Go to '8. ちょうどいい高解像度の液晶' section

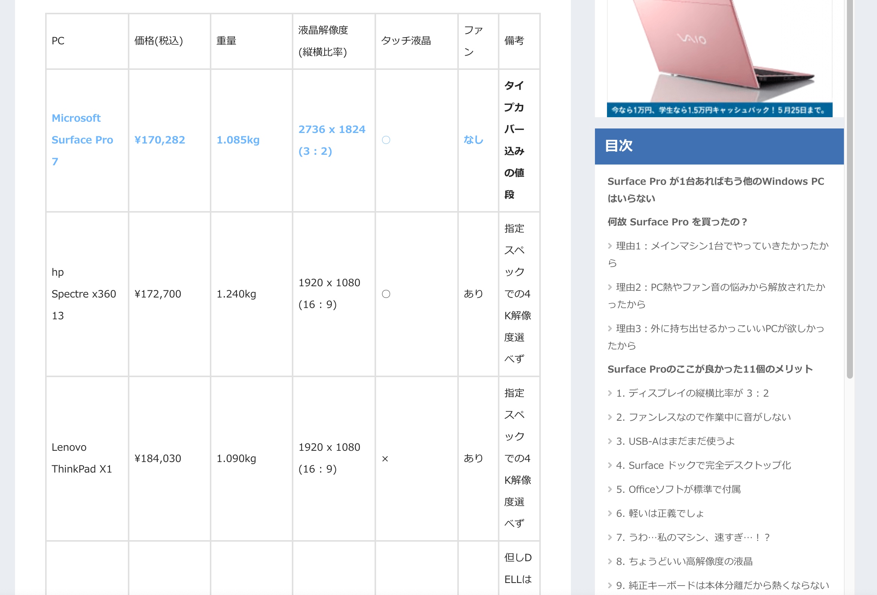(684, 562)
